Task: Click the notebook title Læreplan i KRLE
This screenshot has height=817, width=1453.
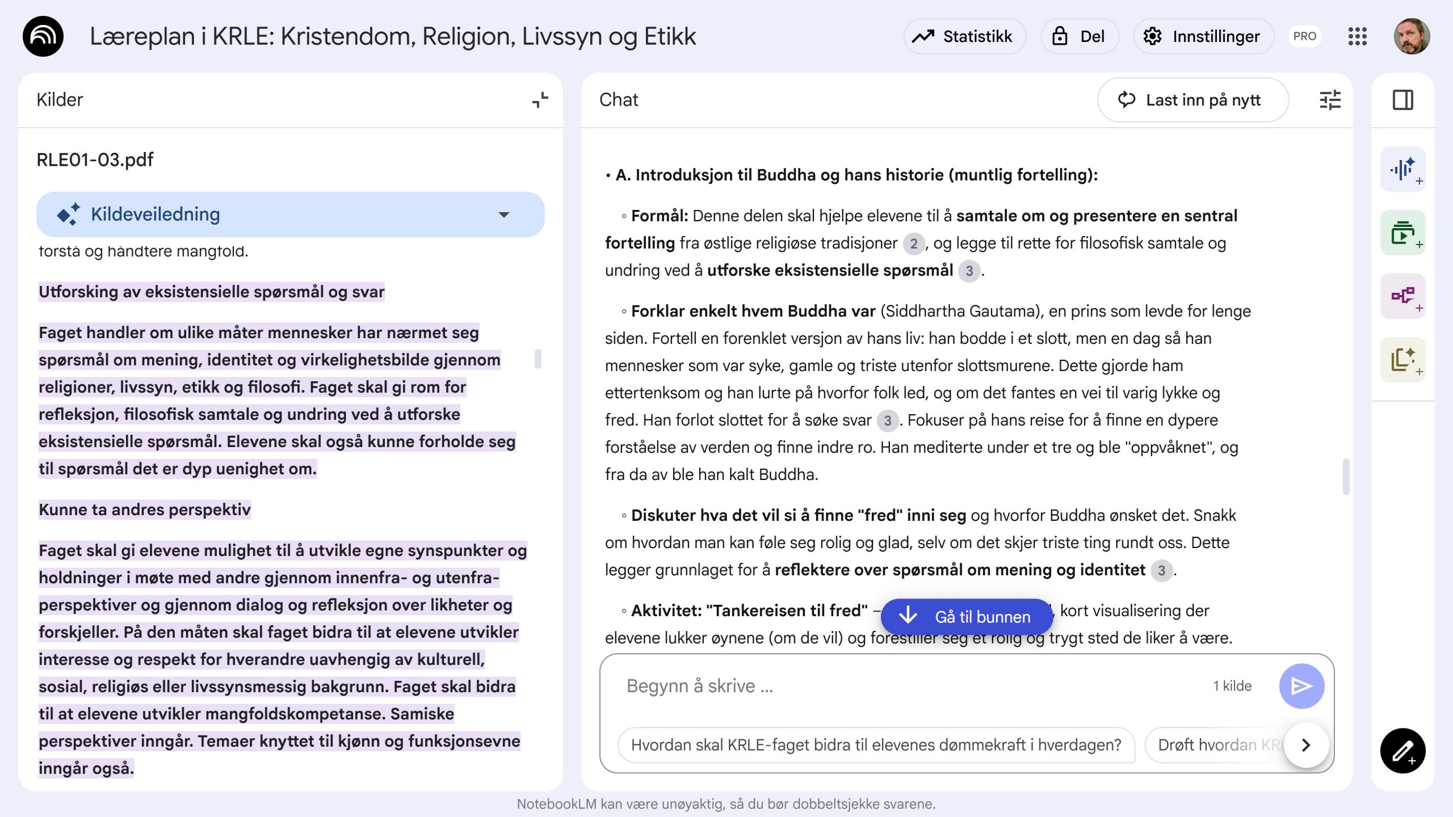Action: 393,36
